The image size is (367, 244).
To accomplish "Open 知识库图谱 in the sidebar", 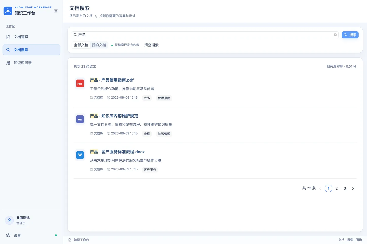I will click(x=31, y=63).
